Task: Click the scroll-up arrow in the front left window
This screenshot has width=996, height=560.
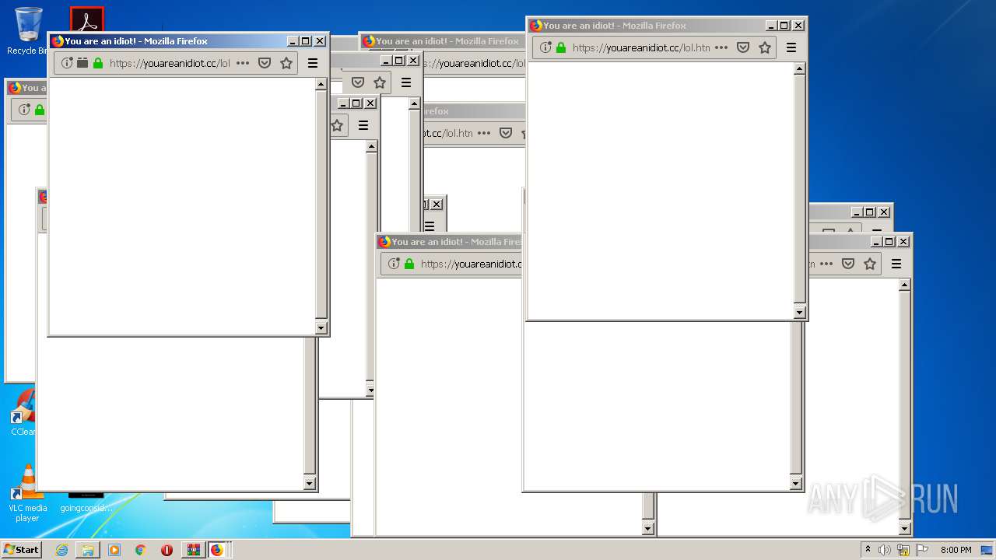Action: point(321,85)
